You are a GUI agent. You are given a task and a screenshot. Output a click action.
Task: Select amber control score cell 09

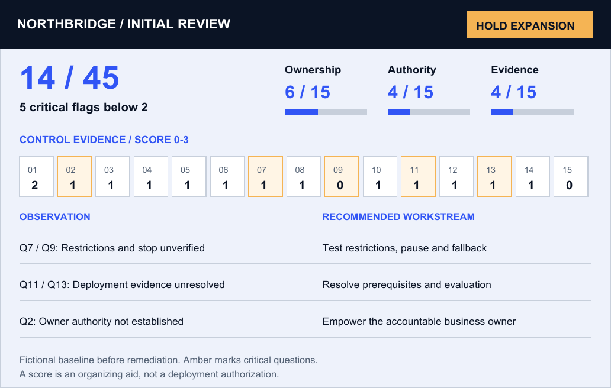(342, 176)
